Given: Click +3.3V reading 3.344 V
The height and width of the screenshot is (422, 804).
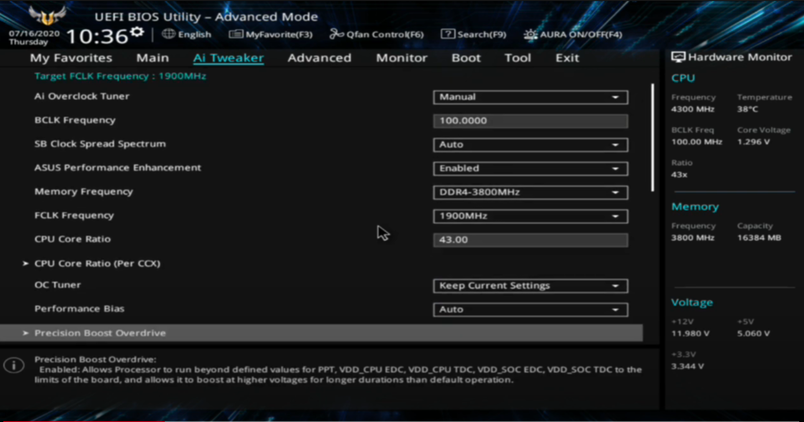Looking at the screenshot, I should (x=687, y=366).
